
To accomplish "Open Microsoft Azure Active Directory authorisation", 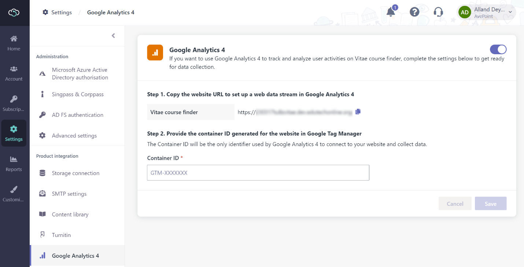I will click(x=77, y=74).
